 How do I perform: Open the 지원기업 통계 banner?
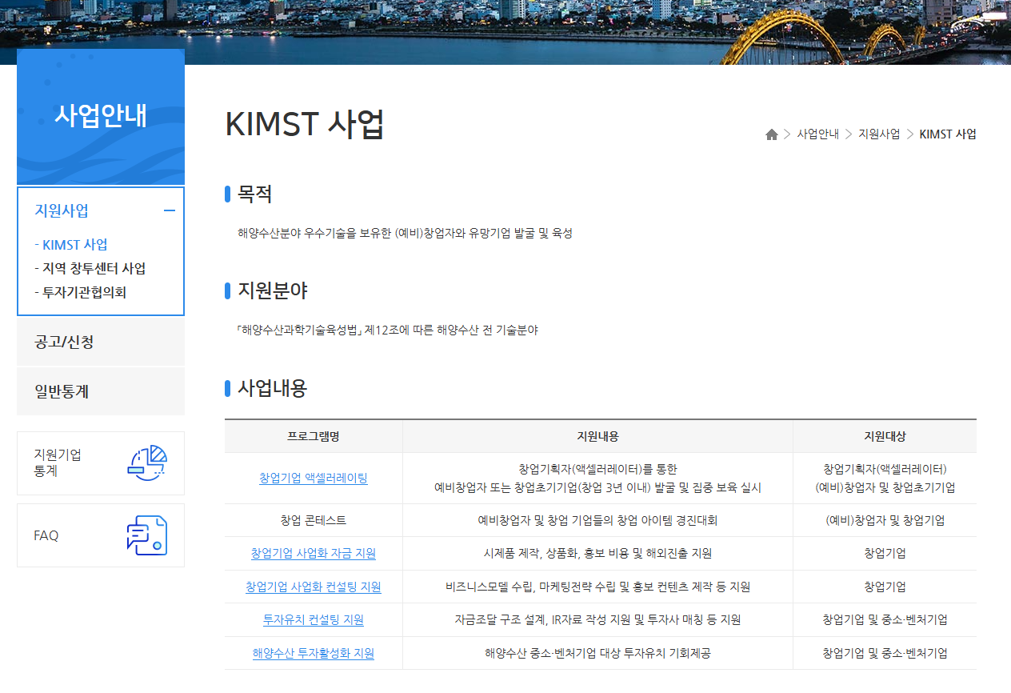pos(101,463)
